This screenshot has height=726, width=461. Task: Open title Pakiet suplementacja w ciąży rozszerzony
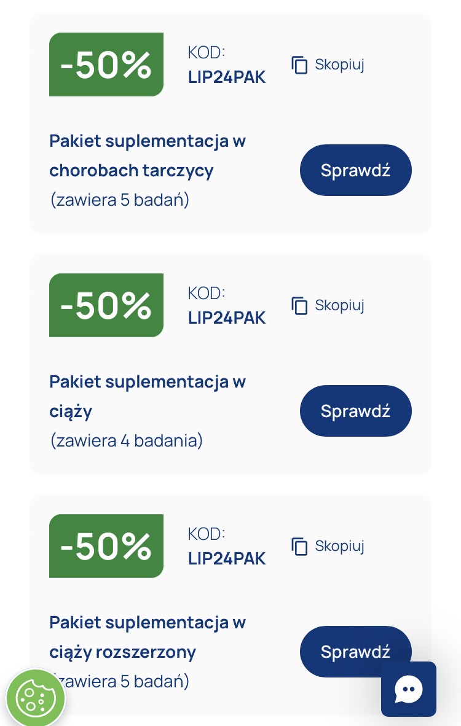click(x=147, y=637)
